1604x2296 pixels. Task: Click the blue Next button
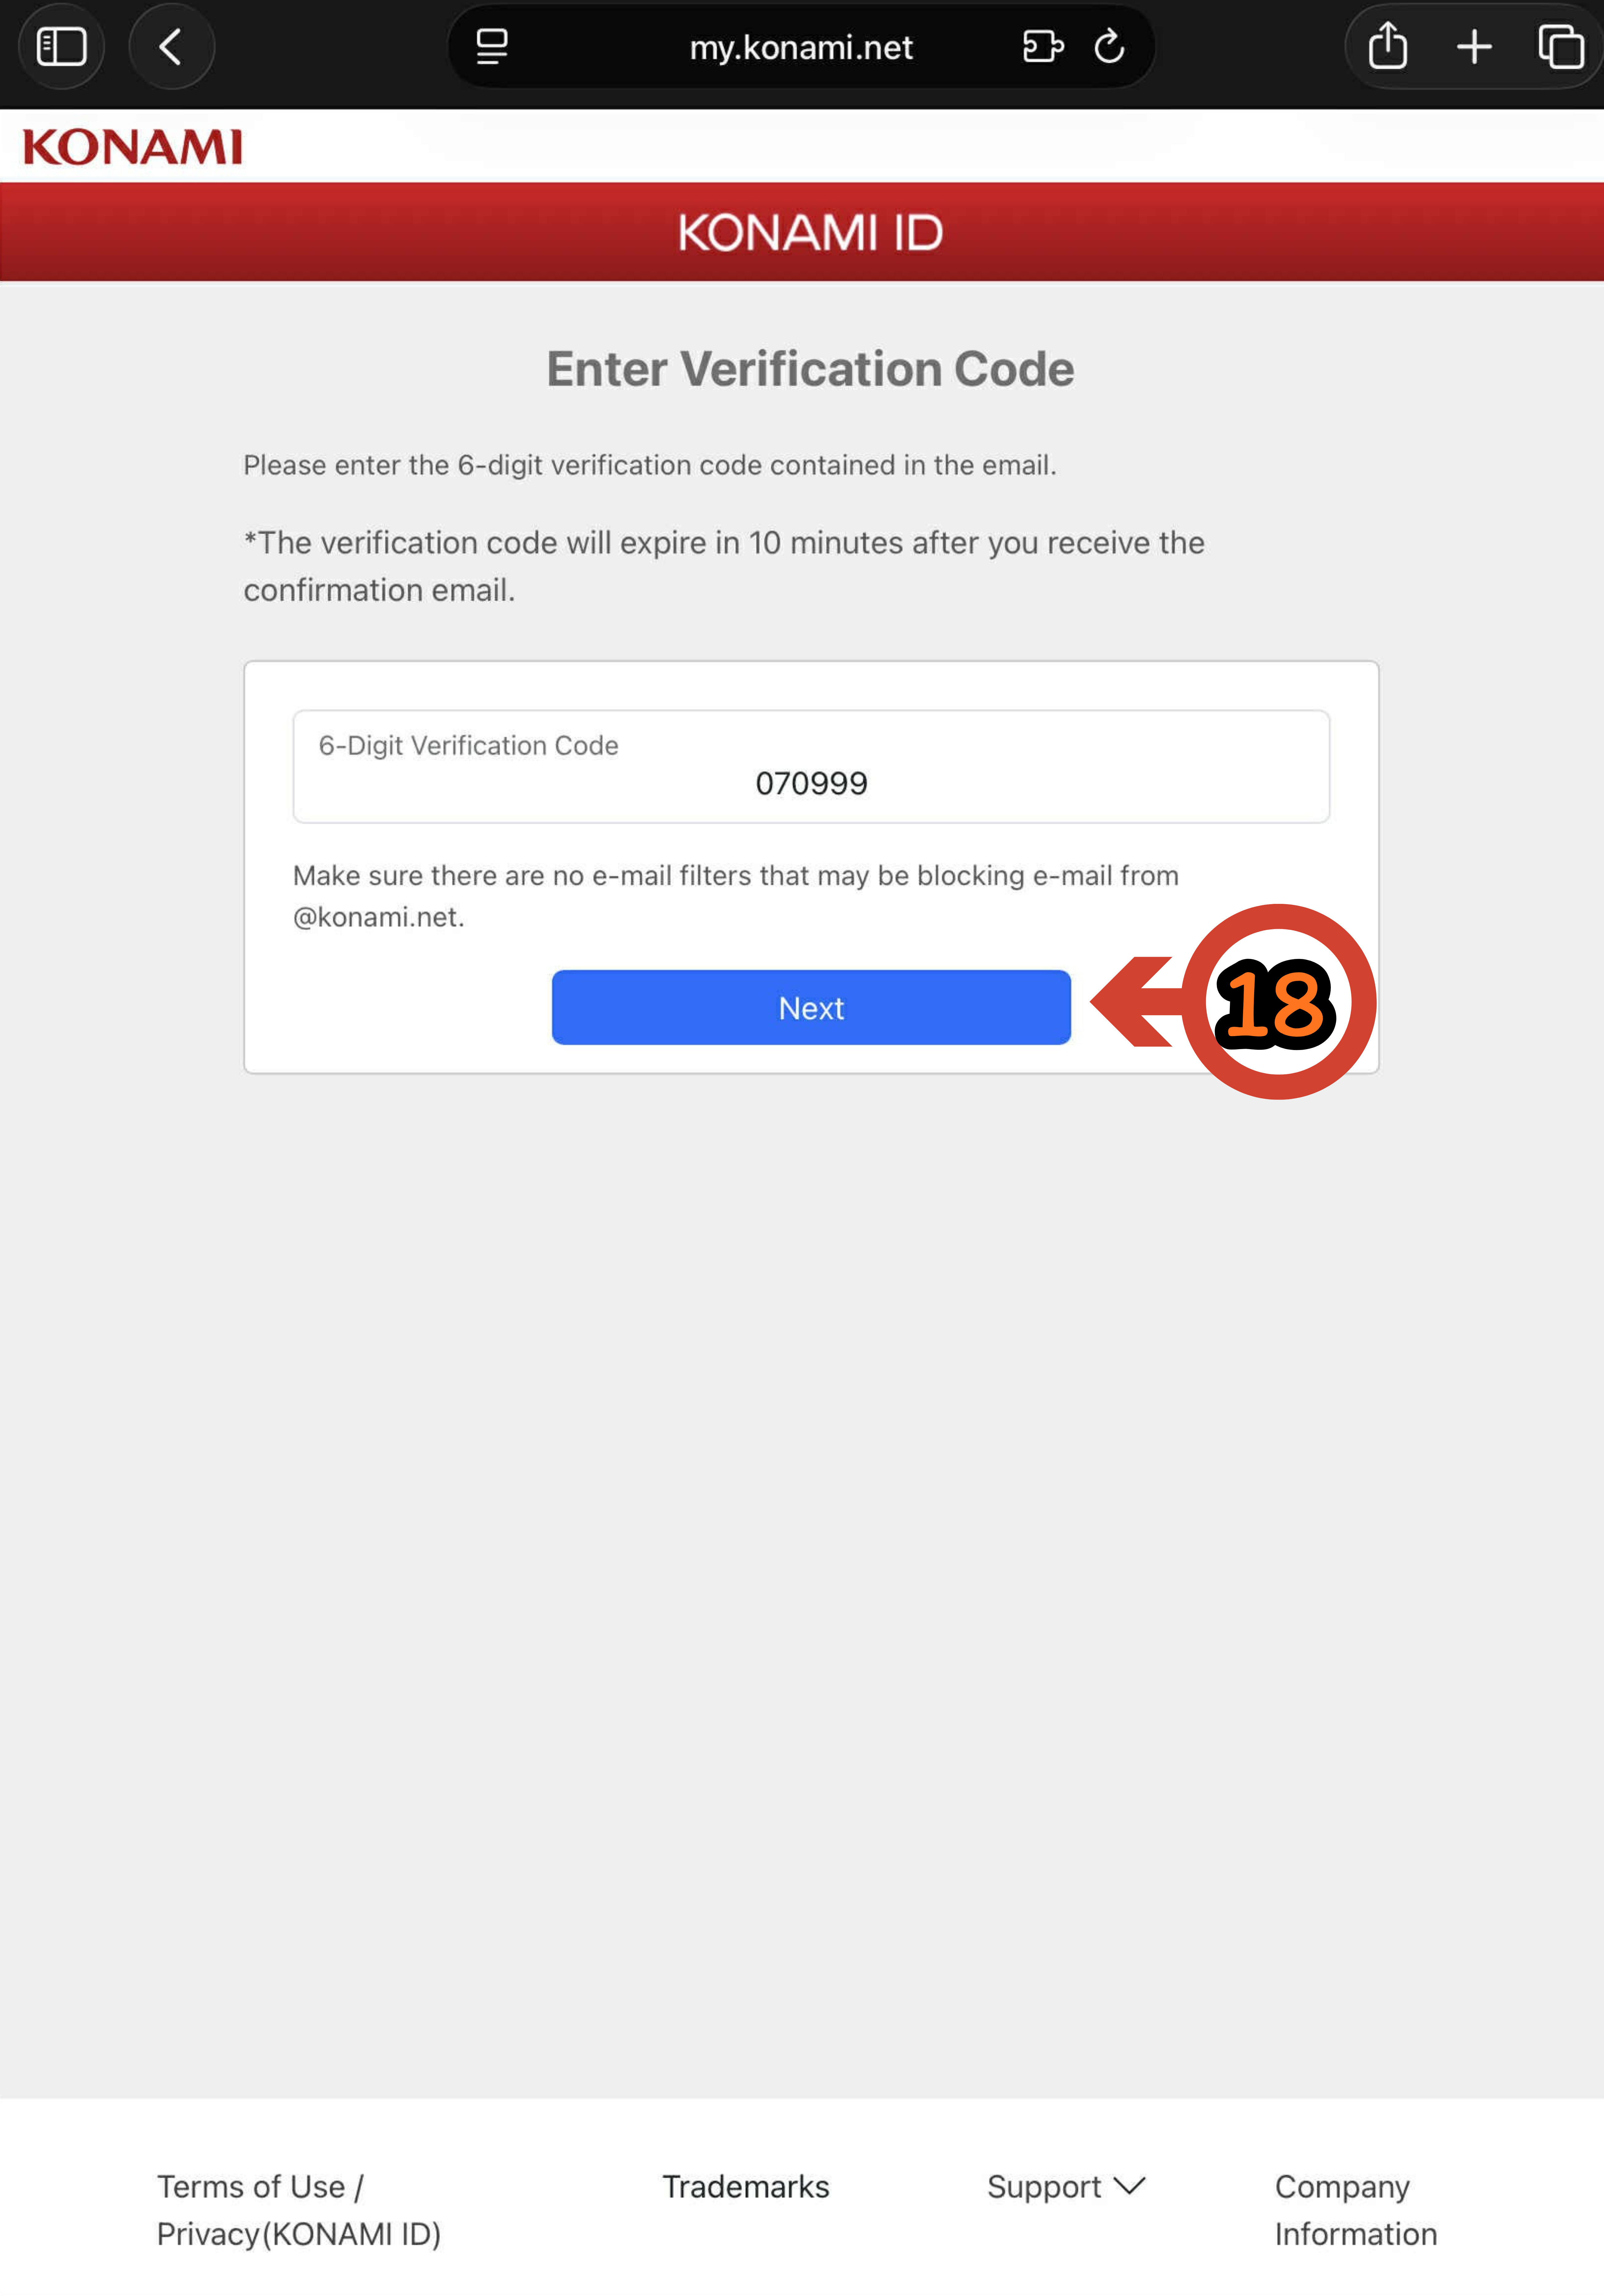[x=811, y=1007]
